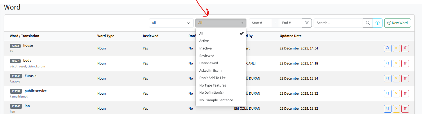
Task: View details of house word row
Action: click(x=388, y=48)
